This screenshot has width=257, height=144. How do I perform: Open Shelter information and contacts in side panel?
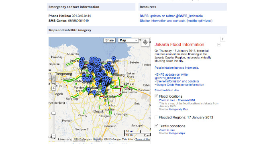coord(177,81)
